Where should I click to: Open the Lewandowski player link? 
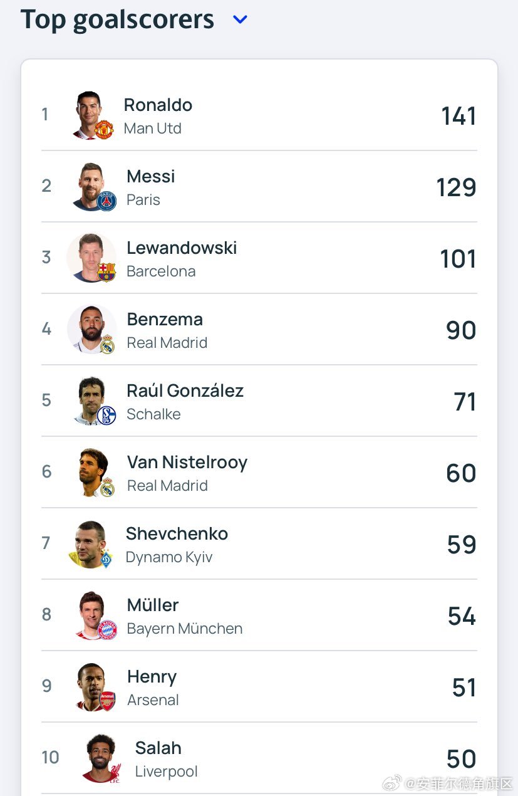[182, 248]
